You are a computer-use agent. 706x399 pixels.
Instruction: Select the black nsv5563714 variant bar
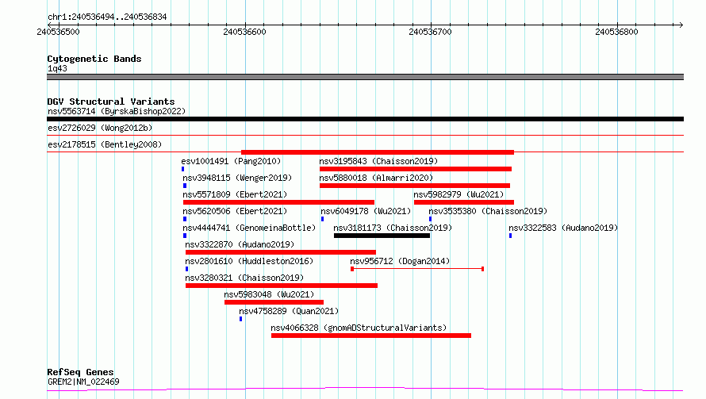(x=365, y=119)
